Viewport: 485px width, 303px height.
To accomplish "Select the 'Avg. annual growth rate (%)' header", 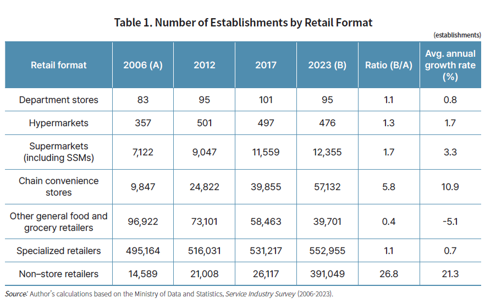I will [x=450, y=65].
